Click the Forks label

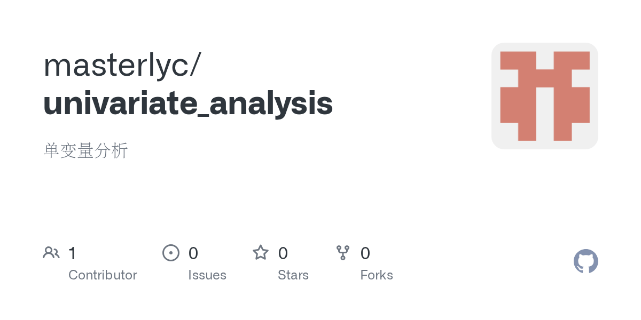(377, 275)
